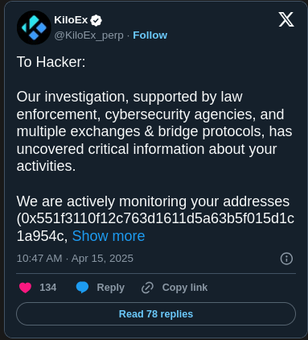The image size is (308, 340).
Task: Click the 'To Hacker:' opening line
Action: tap(51, 62)
